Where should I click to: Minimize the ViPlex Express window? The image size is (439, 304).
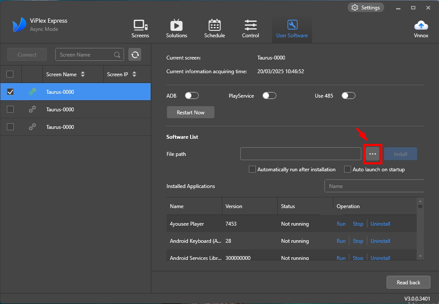(x=398, y=8)
